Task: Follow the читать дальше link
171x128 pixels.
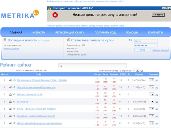Action: pyautogui.click(x=11, y=48)
